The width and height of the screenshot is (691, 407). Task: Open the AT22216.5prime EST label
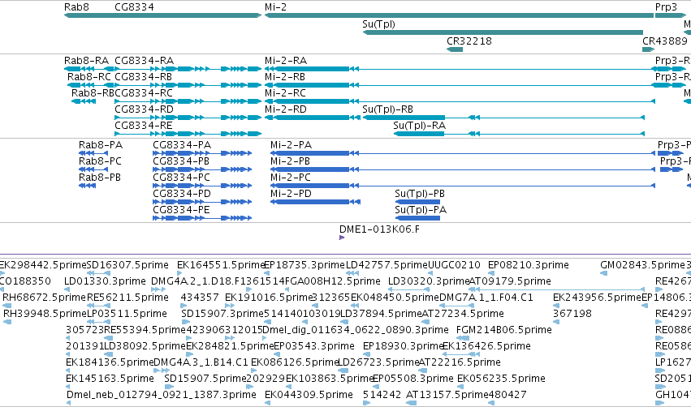460,362
